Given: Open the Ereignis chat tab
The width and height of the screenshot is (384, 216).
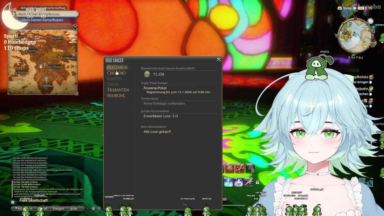Looking at the screenshot, I should click(58, 209).
